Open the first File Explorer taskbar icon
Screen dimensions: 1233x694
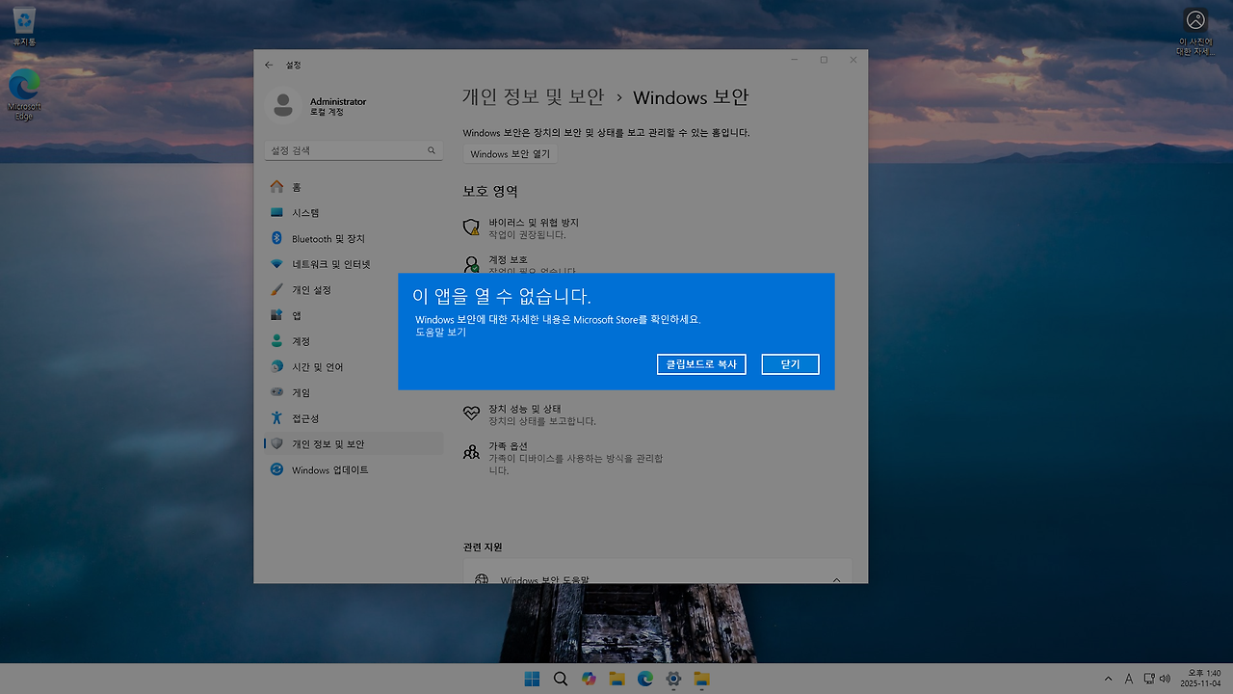click(616, 679)
